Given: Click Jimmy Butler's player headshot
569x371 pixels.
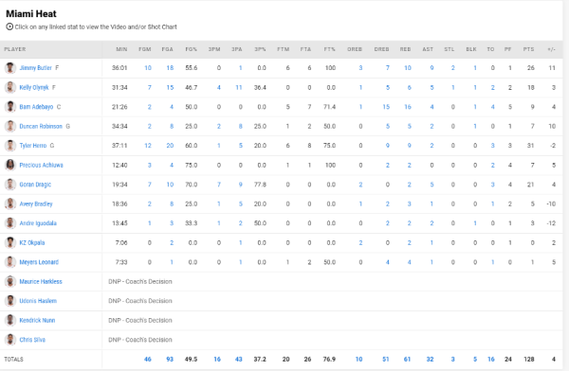Looking at the screenshot, I should (10, 68).
